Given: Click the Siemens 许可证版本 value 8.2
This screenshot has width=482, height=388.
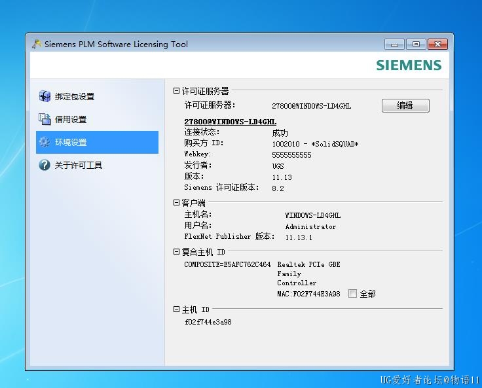Looking at the screenshot, I should coord(278,188).
